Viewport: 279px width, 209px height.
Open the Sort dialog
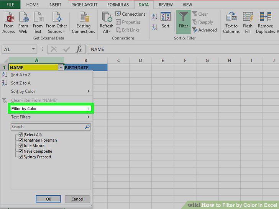click(x=166, y=20)
